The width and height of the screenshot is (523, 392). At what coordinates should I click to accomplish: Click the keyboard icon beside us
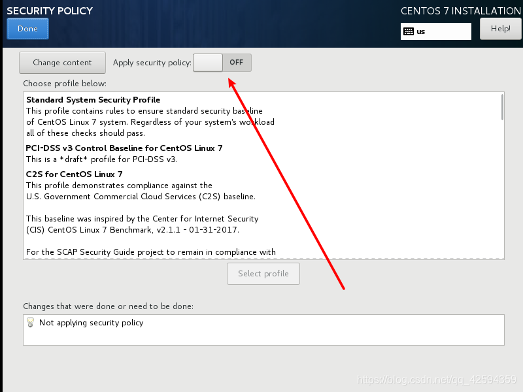[409, 31]
